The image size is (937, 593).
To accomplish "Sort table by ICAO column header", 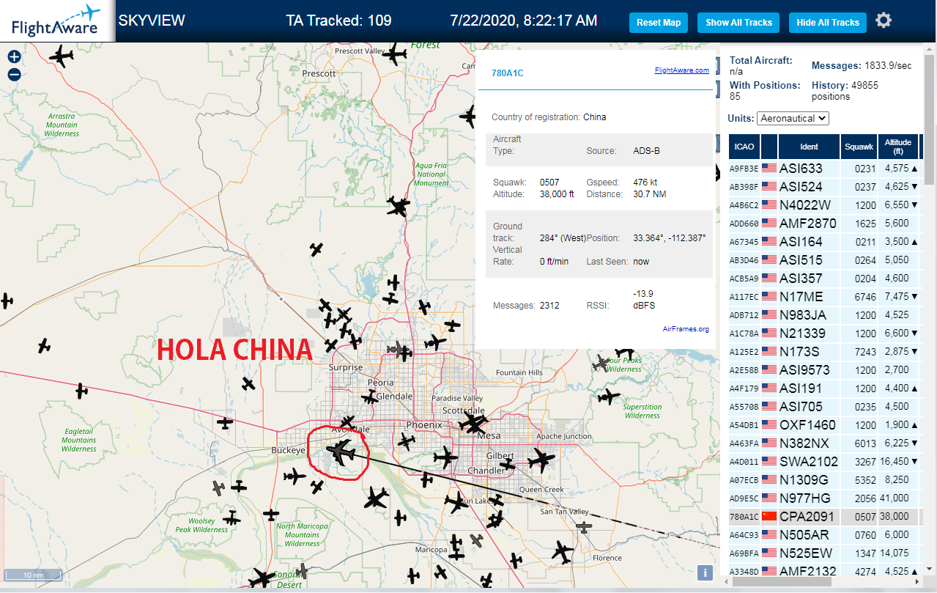I will click(x=744, y=147).
